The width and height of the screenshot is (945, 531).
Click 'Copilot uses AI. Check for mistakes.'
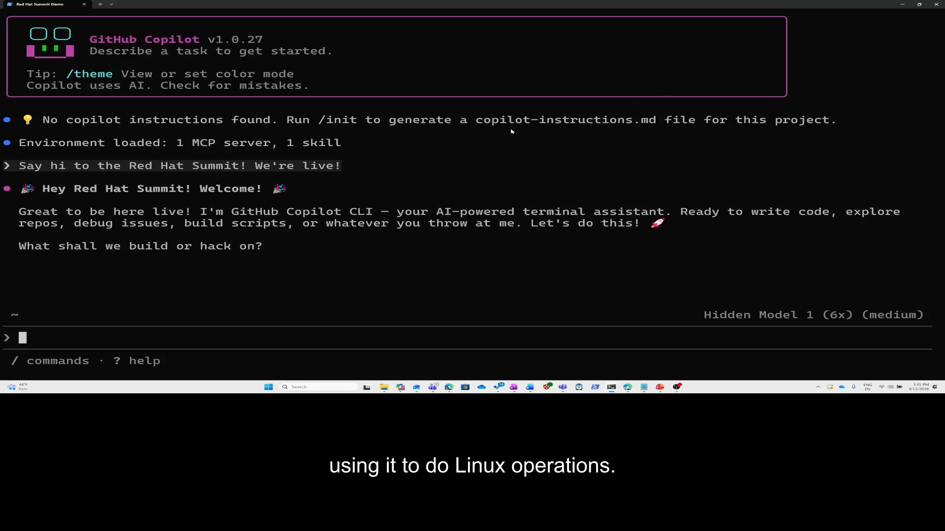pos(167,86)
